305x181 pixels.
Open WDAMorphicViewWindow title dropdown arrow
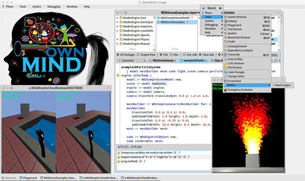coord(108,88)
